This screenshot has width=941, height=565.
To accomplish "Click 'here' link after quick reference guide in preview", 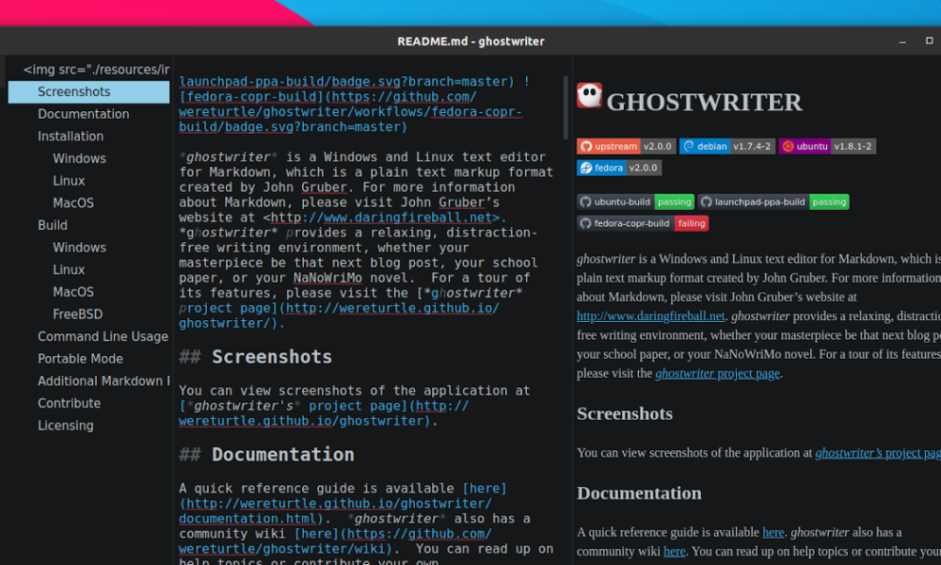I will click(x=773, y=532).
